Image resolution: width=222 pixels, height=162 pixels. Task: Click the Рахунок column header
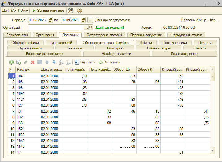(x=28, y=70)
